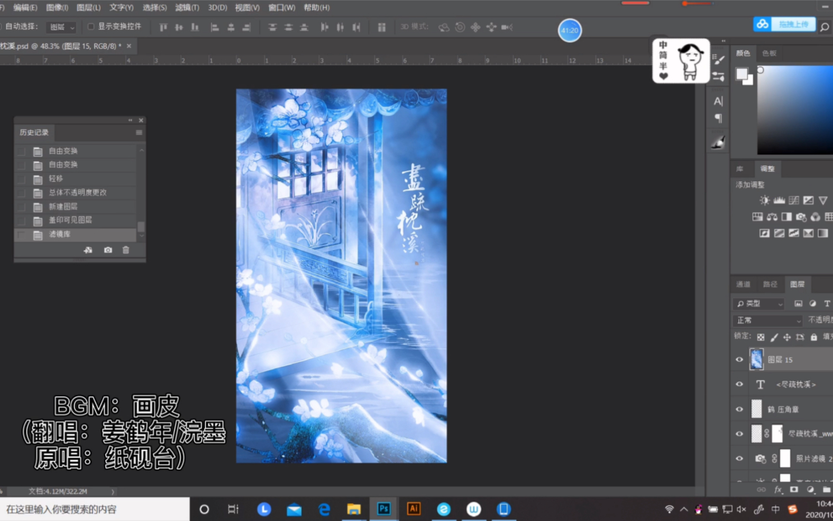The height and width of the screenshot is (521, 833).
Task: Lock image pixels brush icon
Action: pos(774,337)
